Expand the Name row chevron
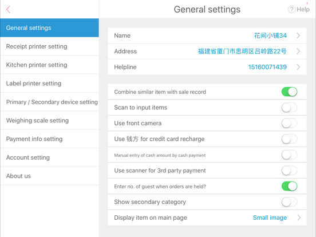This screenshot has height=237, width=316. [298, 35]
